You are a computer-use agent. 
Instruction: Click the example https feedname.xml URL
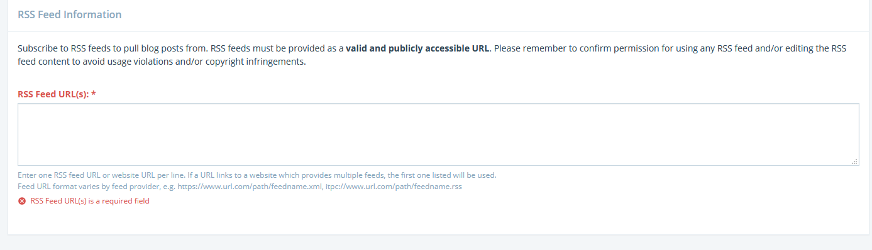pyautogui.click(x=250, y=187)
